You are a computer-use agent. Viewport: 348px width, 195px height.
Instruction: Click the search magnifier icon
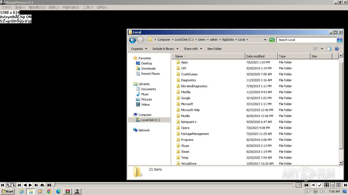point(340,40)
